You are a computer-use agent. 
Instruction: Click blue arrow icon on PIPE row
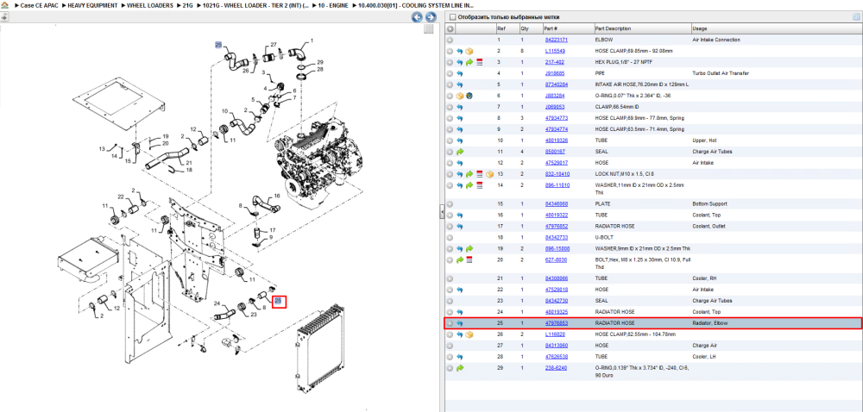[460, 73]
